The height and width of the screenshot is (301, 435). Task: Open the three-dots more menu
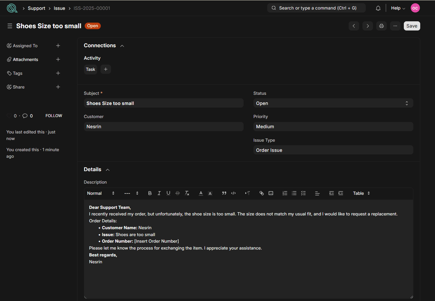coord(395,26)
